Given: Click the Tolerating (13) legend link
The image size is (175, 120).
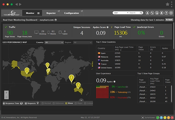Looking at the screenshot, I should point(124,92).
